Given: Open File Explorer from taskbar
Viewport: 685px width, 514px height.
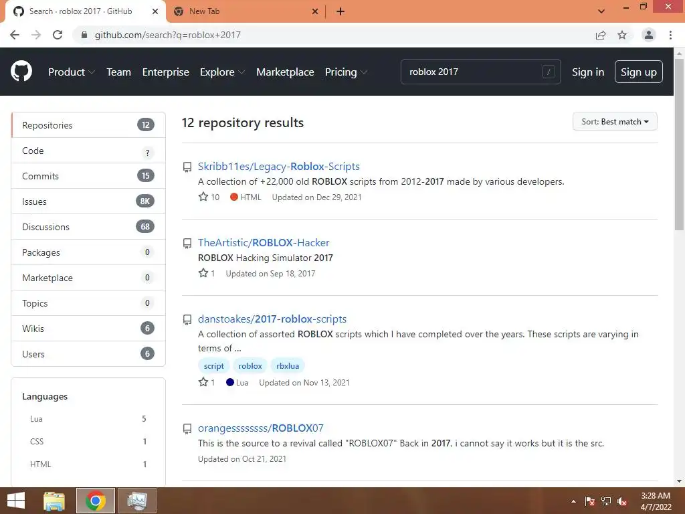Looking at the screenshot, I should [x=54, y=501].
